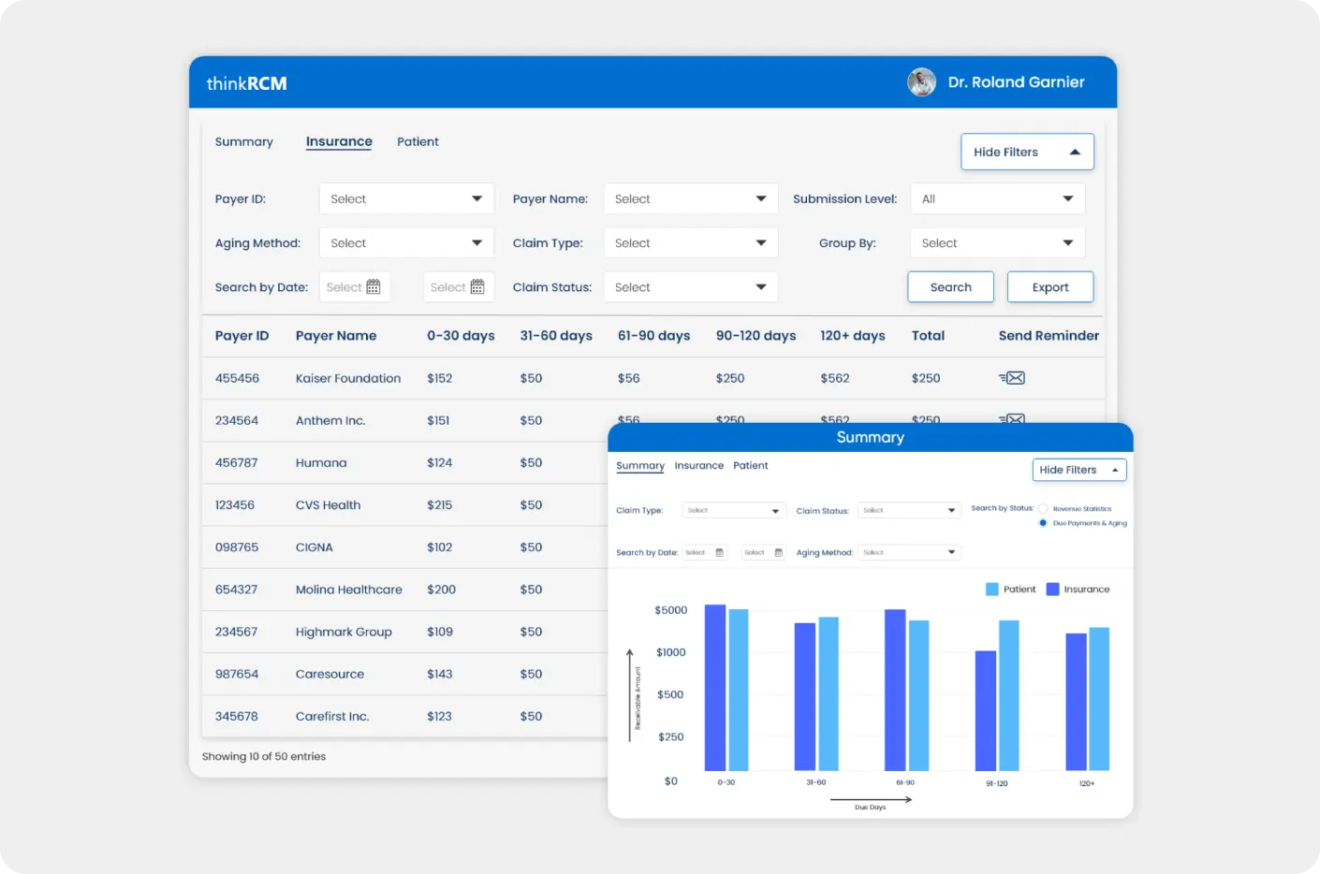Viewport: 1320px width, 874px height.
Task: Switch to the Patient tab
Action: click(418, 141)
